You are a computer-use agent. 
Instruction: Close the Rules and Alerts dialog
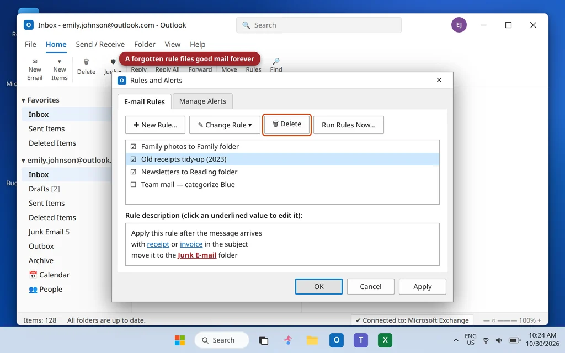point(439,80)
